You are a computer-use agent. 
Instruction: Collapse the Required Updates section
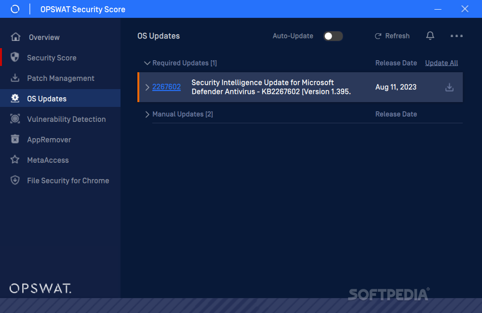(147, 63)
